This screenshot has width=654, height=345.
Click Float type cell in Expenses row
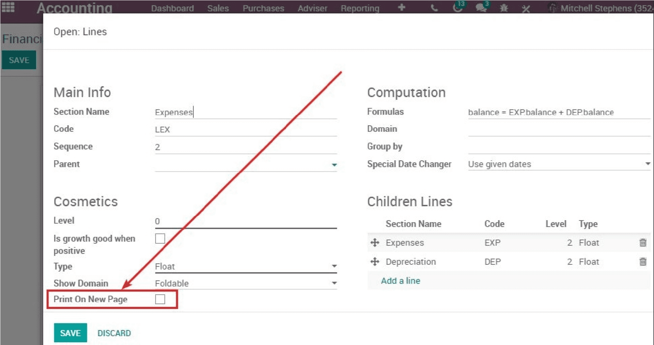click(589, 243)
